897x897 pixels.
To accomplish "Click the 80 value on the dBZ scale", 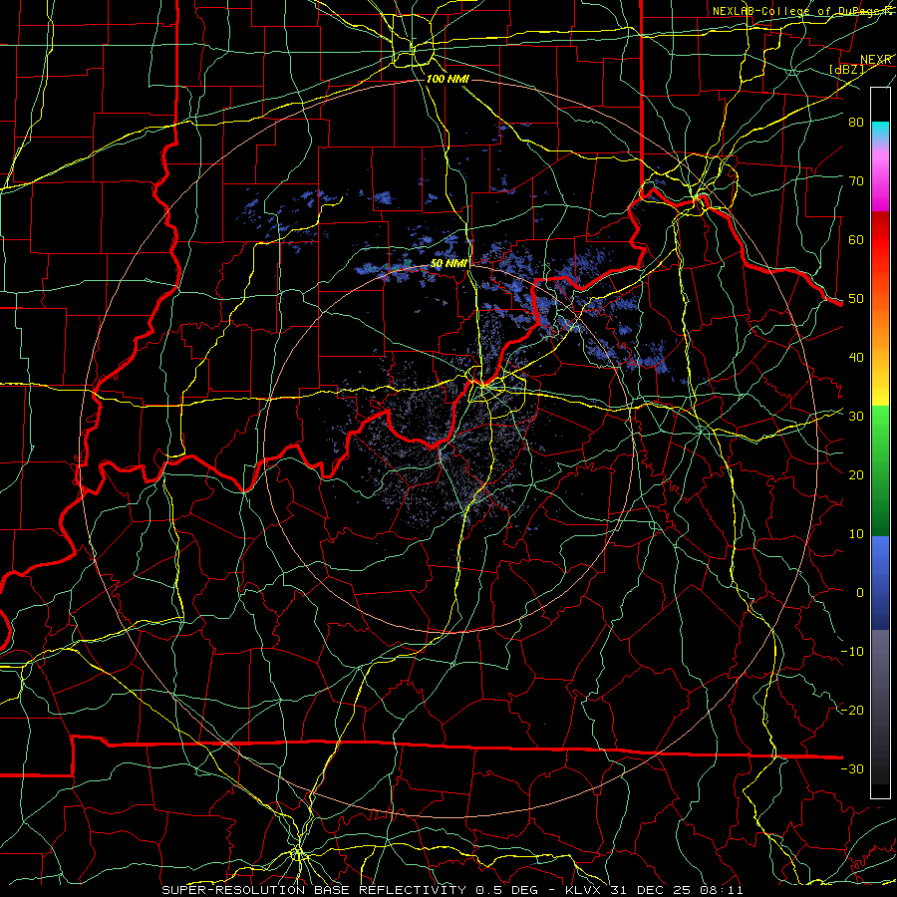I will click(856, 122).
